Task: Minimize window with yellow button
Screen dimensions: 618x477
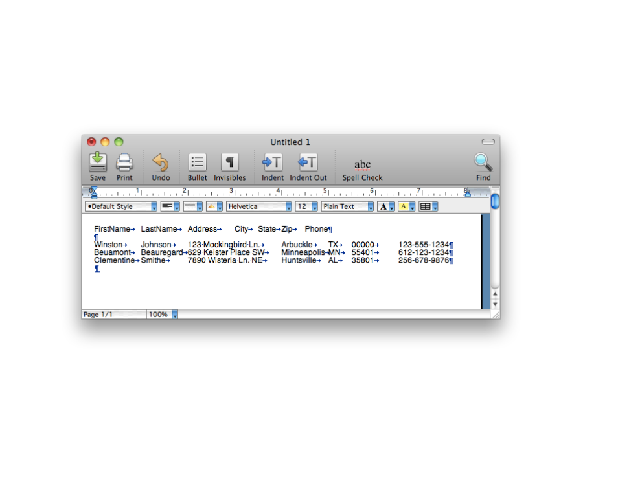Action: click(x=105, y=142)
